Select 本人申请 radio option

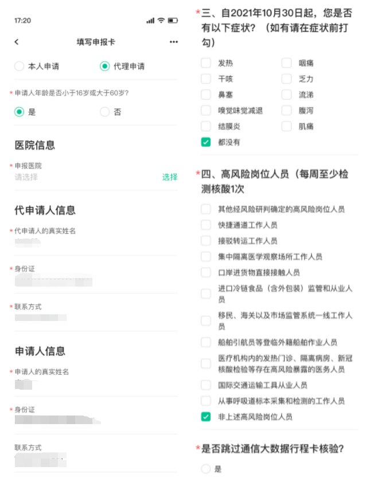20,66
